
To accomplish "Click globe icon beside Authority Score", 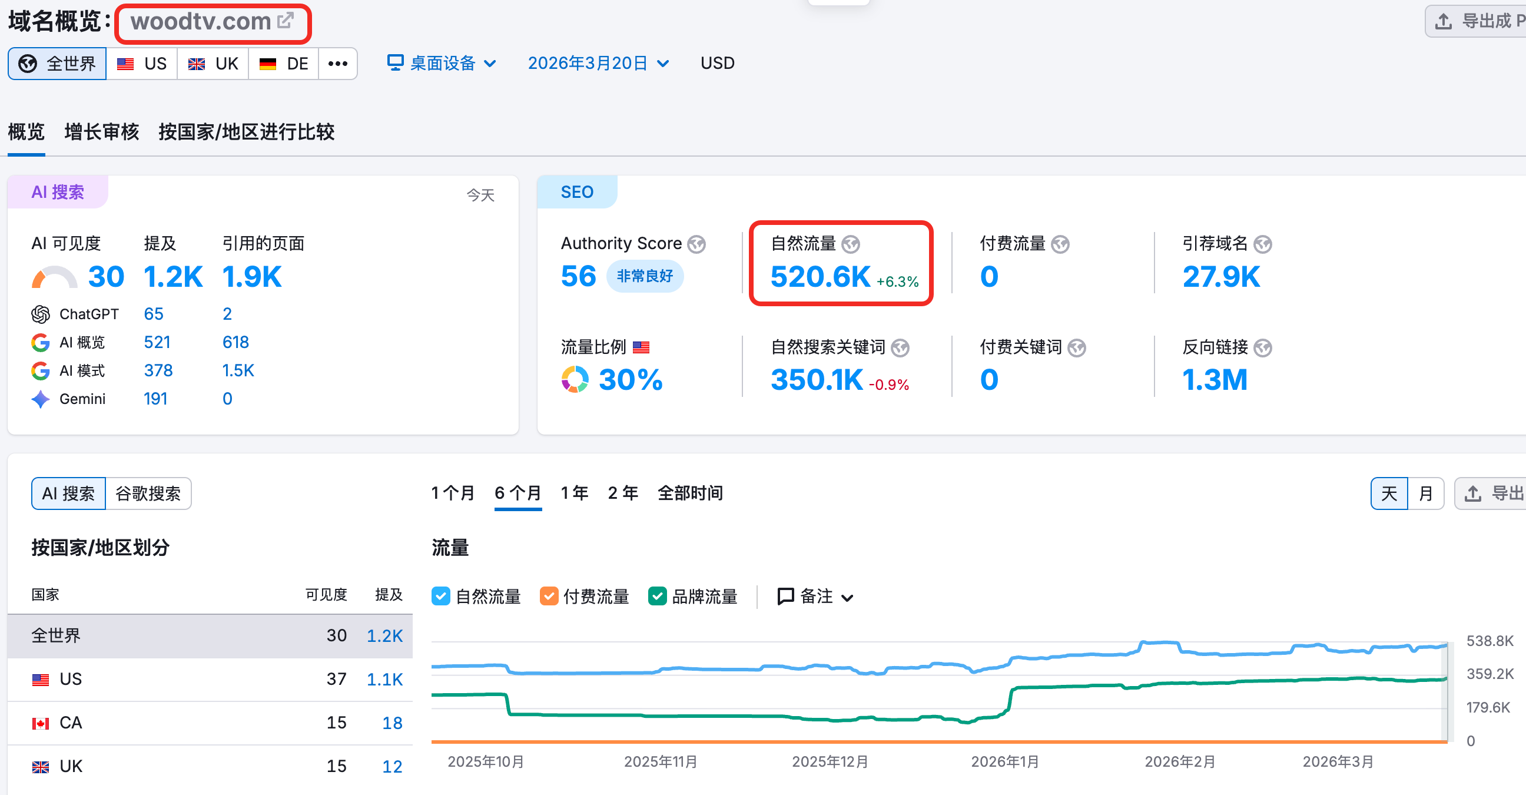I will point(696,244).
